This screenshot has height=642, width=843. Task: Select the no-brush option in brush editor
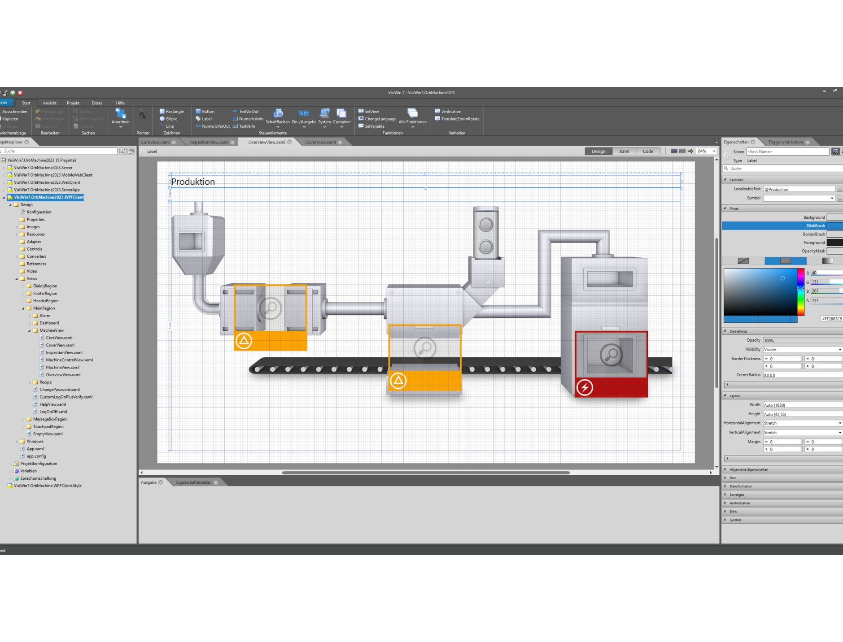point(743,261)
